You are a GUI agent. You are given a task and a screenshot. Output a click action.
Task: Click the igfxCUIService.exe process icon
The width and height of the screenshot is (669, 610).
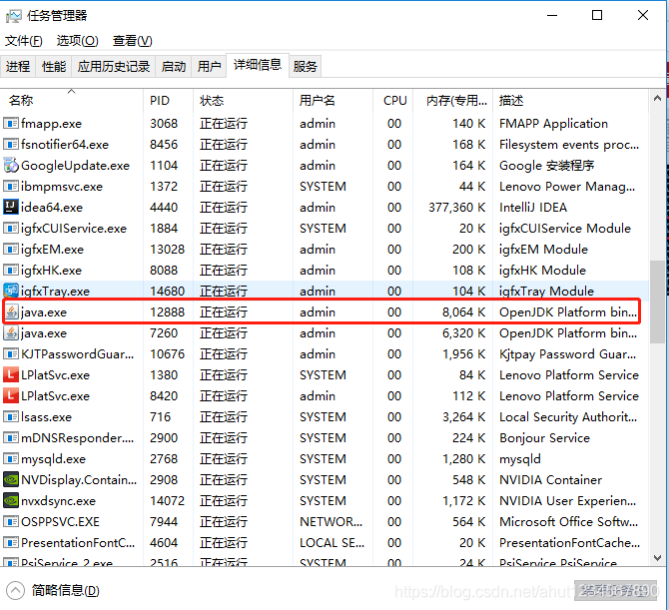point(11,229)
